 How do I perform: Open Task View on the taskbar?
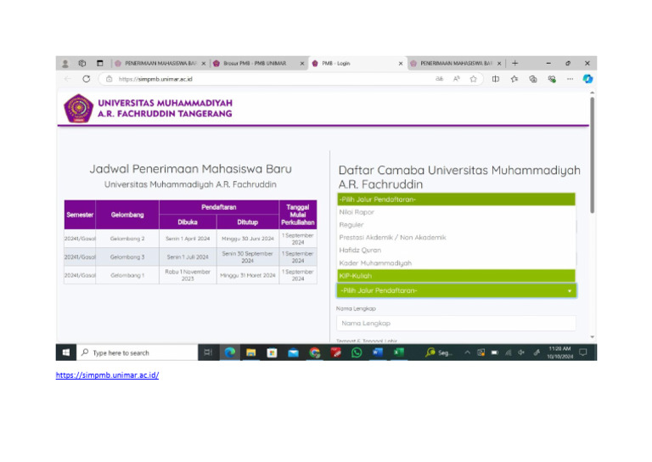coord(208,352)
